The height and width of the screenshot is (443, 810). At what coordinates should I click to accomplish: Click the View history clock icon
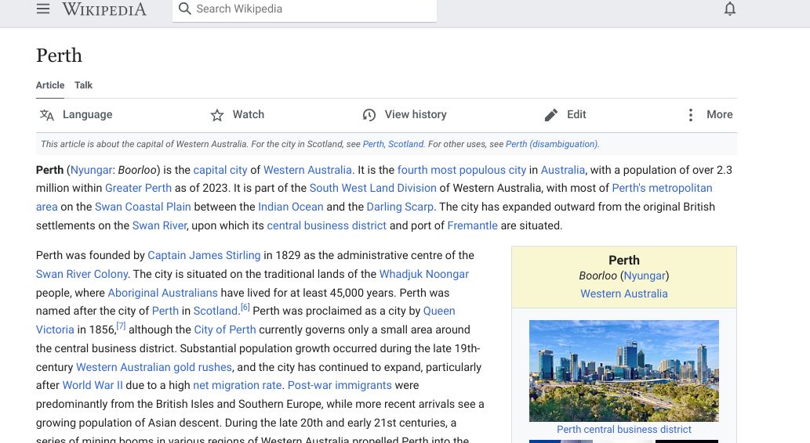[369, 115]
